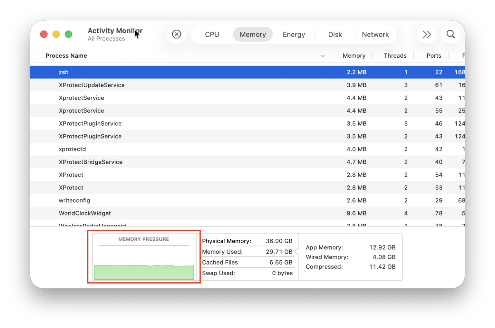Image resolution: width=495 pixels, height=328 pixels.
Task: Open the Network tab
Action: (375, 34)
